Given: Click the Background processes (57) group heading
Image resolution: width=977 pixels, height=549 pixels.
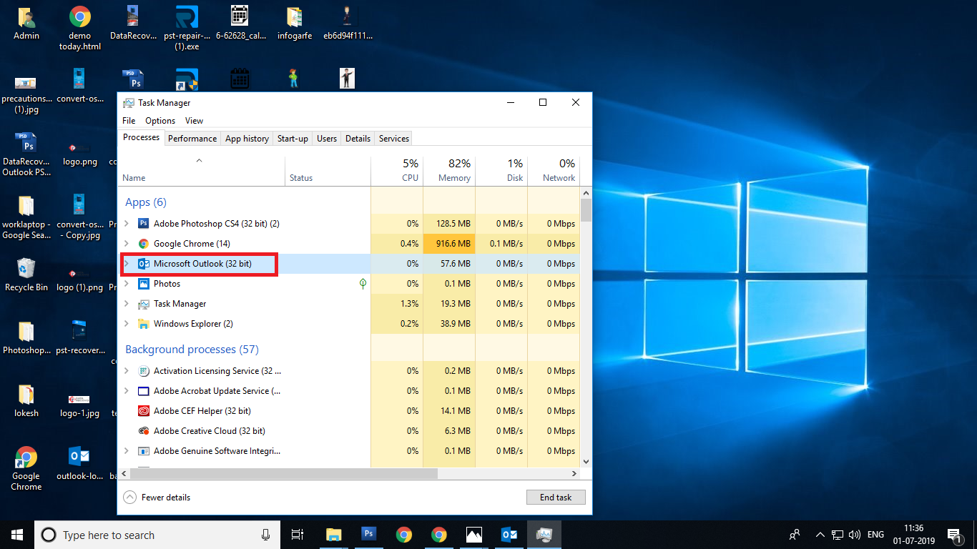Looking at the screenshot, I should click(192, 350).
